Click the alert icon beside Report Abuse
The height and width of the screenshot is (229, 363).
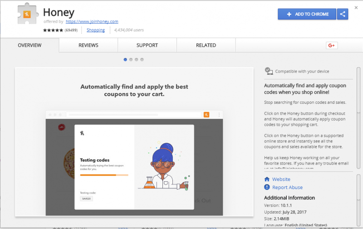267,187
